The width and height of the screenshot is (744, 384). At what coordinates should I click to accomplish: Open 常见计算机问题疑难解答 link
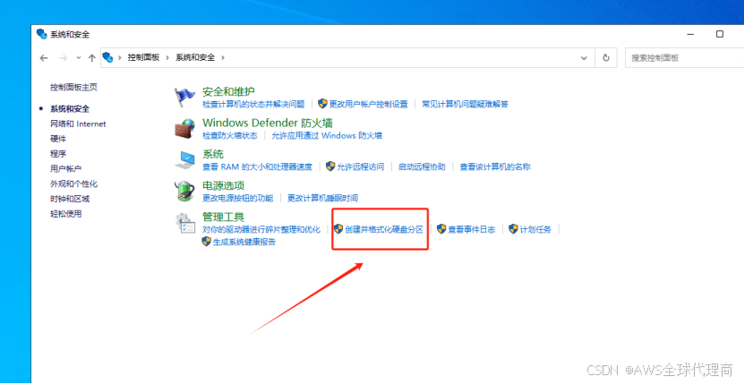pos(465,104)
